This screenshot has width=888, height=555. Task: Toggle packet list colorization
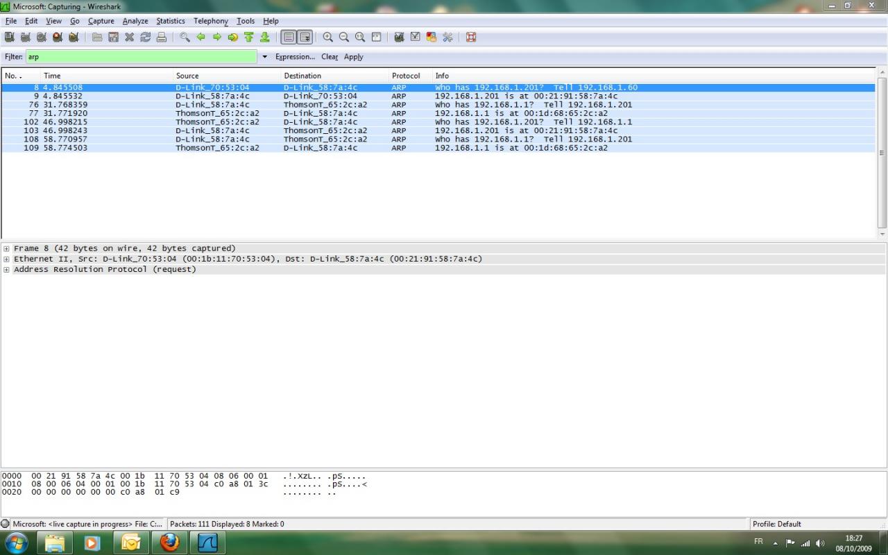click(289, 37)
